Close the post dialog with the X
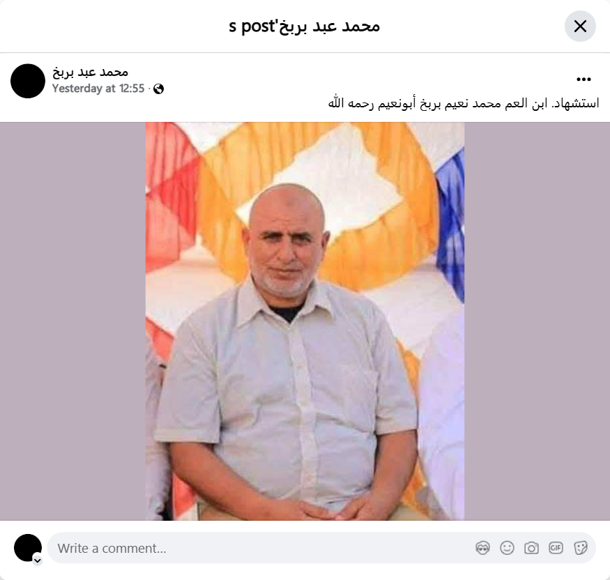The width and height of the screenshot is (610, 580). [x=580, y=26]
